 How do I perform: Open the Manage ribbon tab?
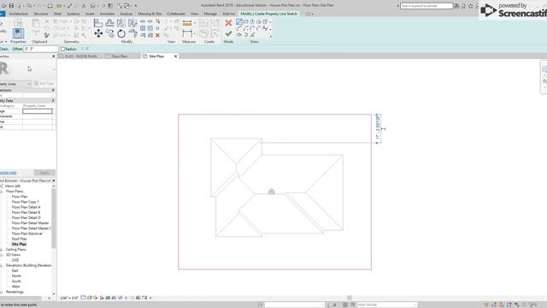tap(210, 14)
